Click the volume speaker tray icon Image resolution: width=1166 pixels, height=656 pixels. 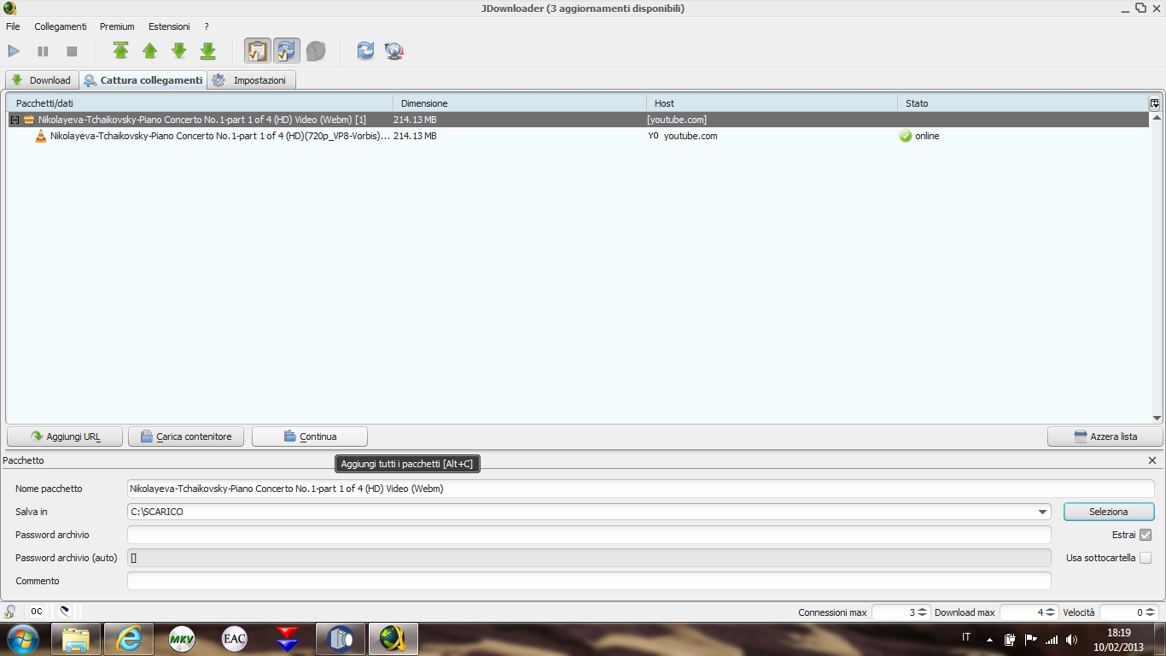(1071, 639)
